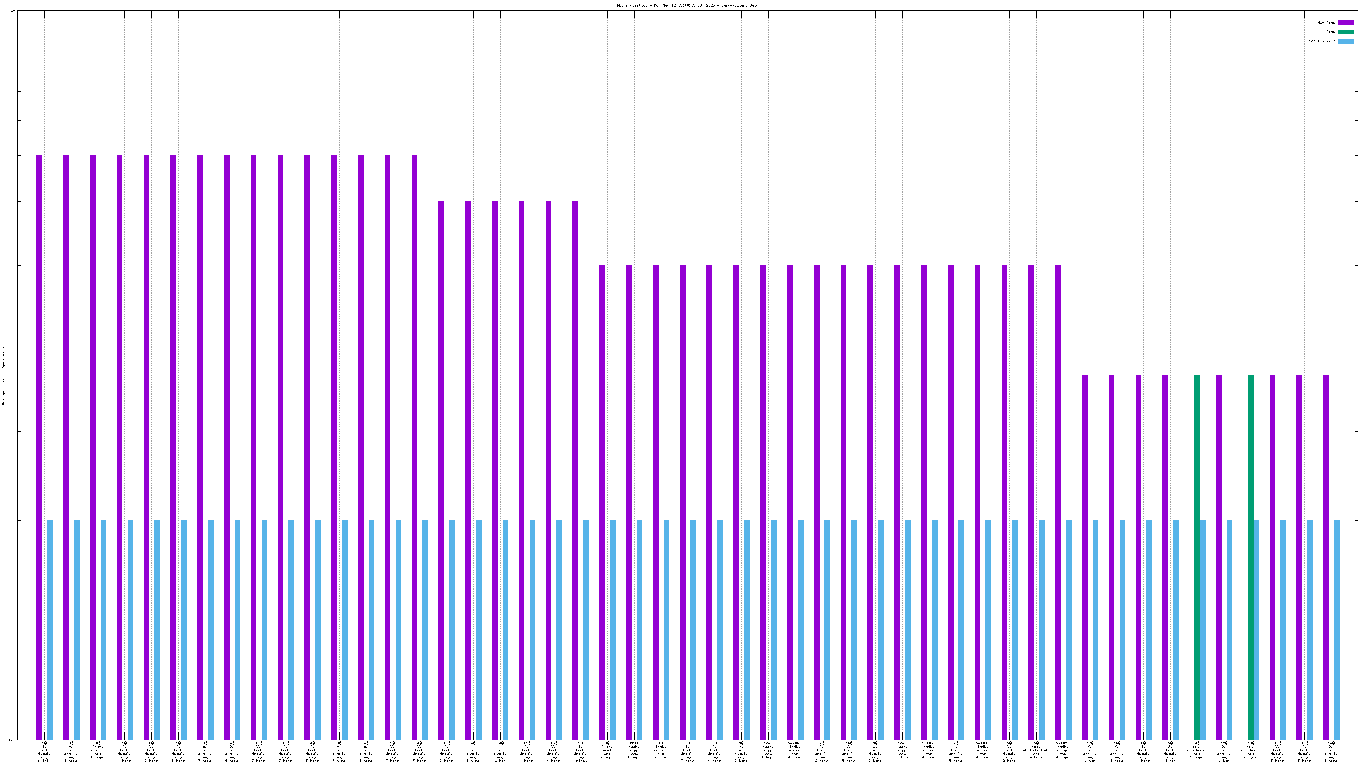Click the 'Message Count or Spam Score' axis label
The height and width of the screenshot is (768, 1365).
tap(3, 375)
